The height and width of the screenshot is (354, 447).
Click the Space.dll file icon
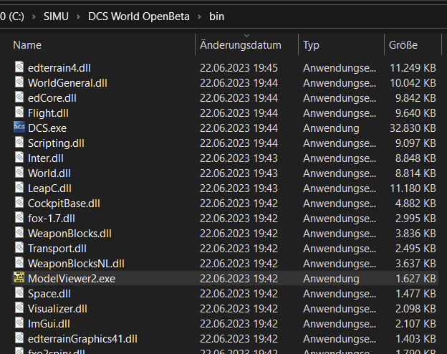[19, 292]
